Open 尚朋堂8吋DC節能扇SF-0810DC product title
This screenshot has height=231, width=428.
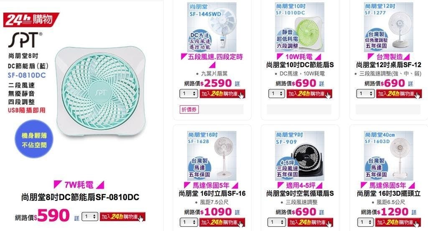pos(80,197)
